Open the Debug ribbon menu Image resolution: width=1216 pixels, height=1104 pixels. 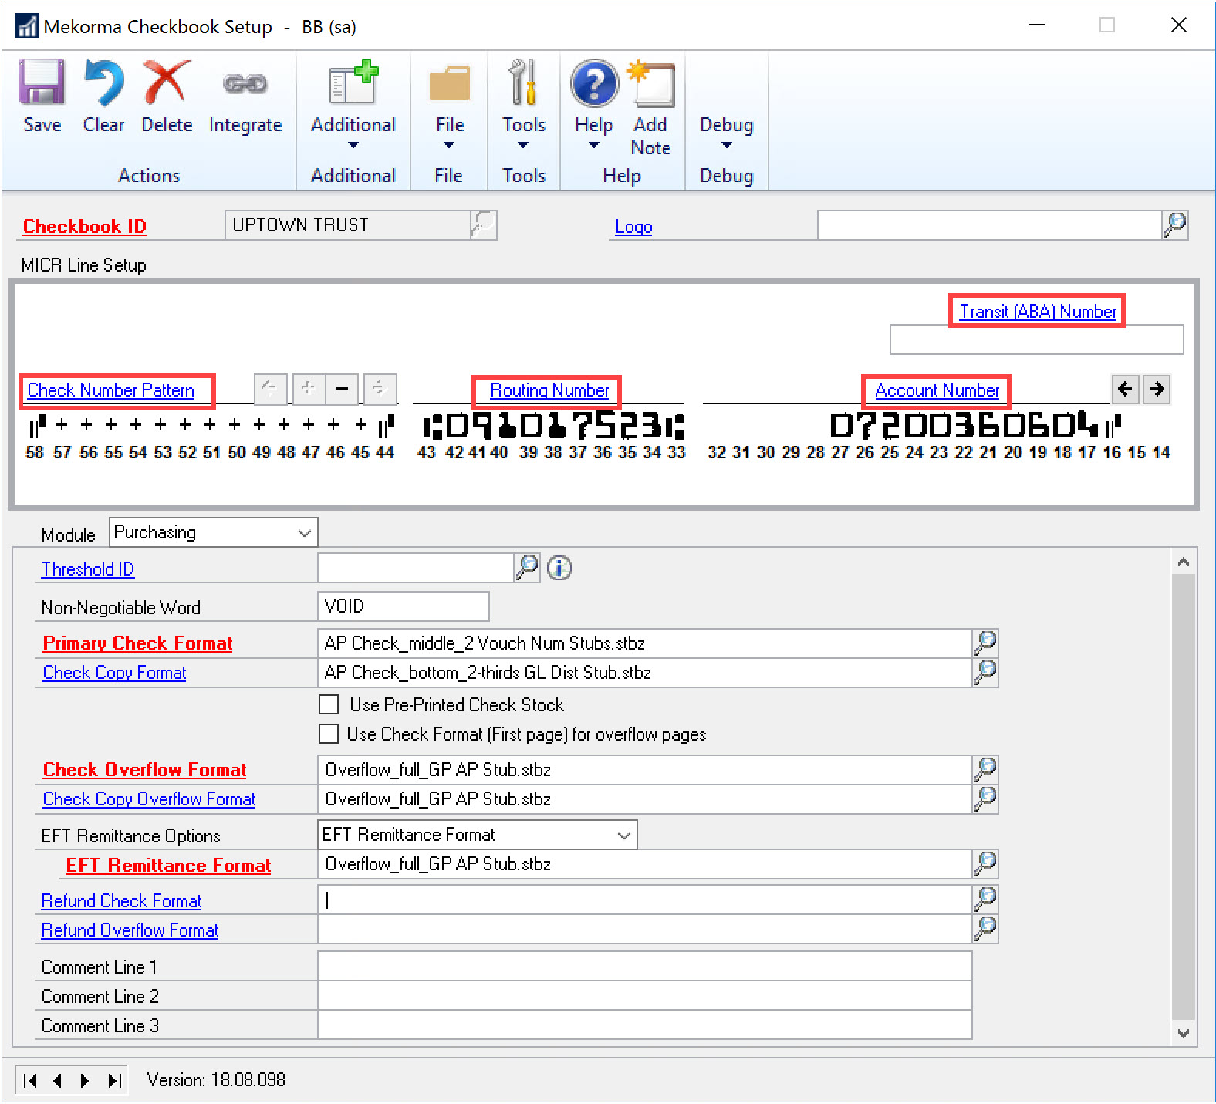tap(726, 133)
